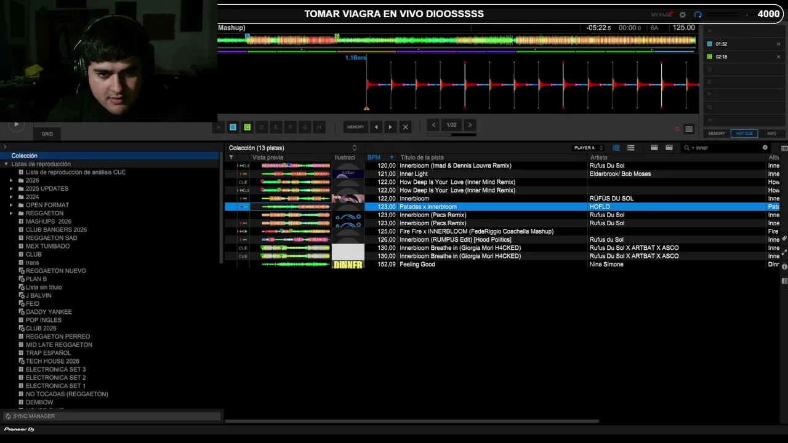Open the DADDY YANKEE smart playlist
Image resolution: width=788 pixels, height=443 pixels.
(x=49, y=312)
